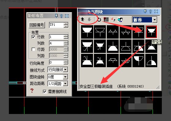Open help in the 电气图块 panel

coord(151,11)
